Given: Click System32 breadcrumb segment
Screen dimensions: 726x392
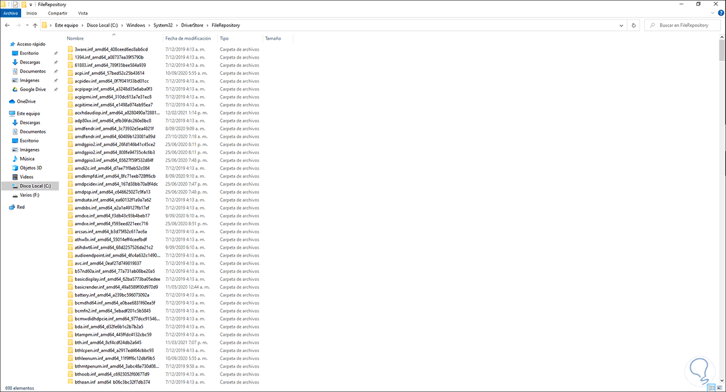Looking at the screenshot, I should [163, 25].
